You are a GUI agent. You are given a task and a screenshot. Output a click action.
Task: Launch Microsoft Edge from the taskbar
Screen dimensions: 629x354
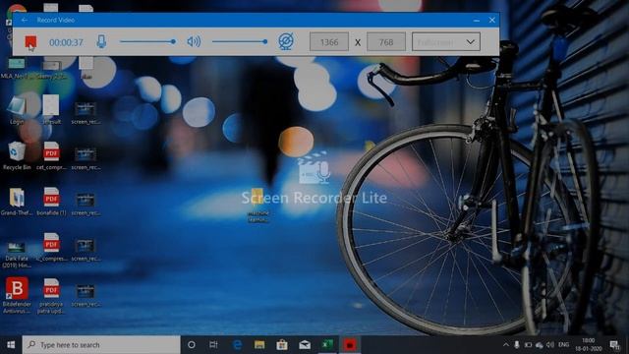[x=237, y=345]
